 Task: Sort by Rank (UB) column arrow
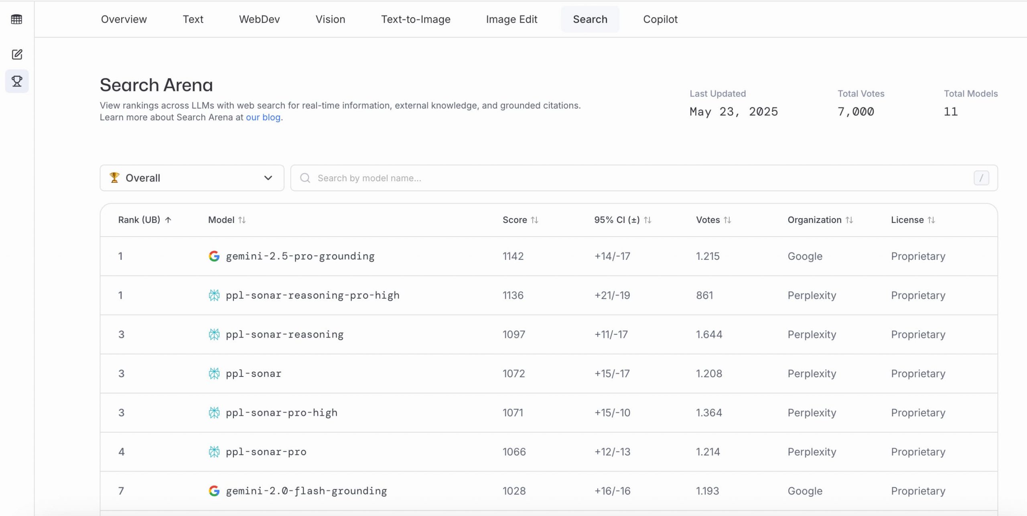tap(168, 220)
